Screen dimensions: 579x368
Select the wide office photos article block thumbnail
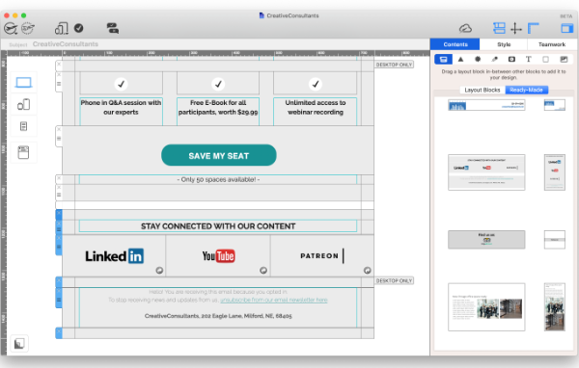tap(486, 306)
